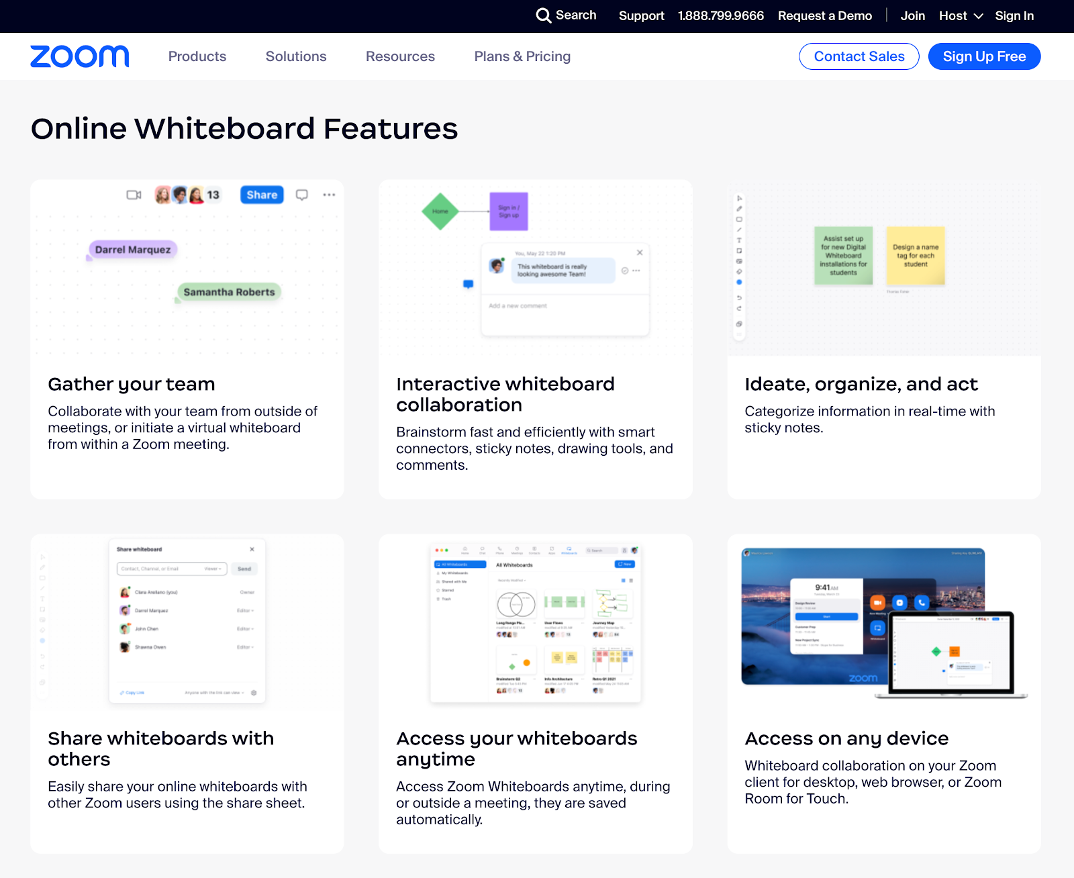Open the Journey Map whiteboard thumbnail
The image size is (1074, 878).
coord(612,605)
